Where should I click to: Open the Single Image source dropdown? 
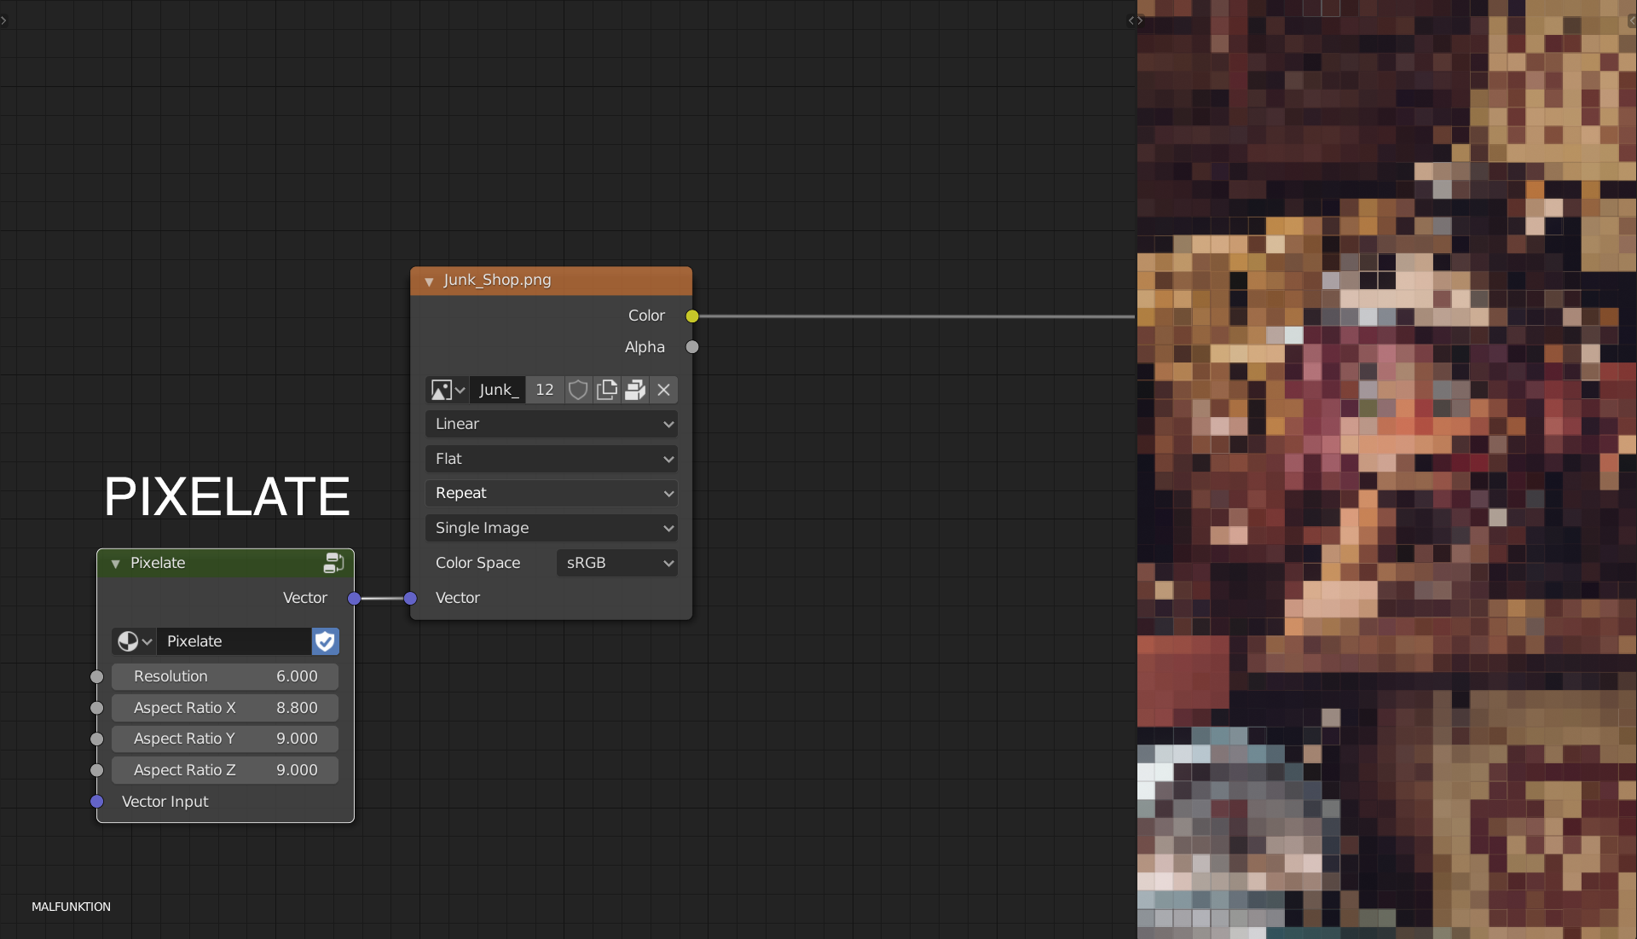pyautogui.click(x=552, y=528)
